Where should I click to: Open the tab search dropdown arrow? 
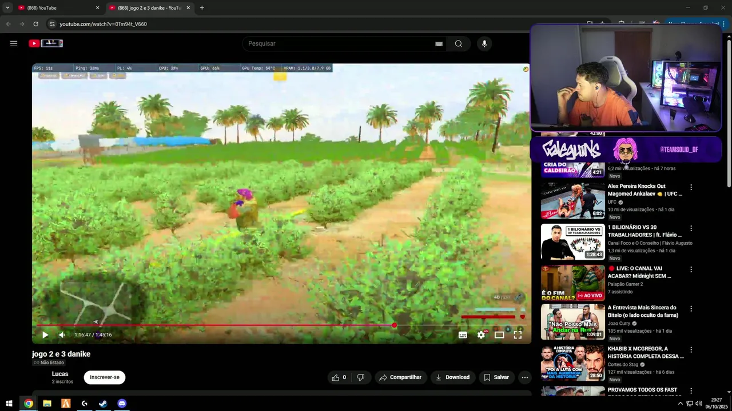[x=7, y=8]
